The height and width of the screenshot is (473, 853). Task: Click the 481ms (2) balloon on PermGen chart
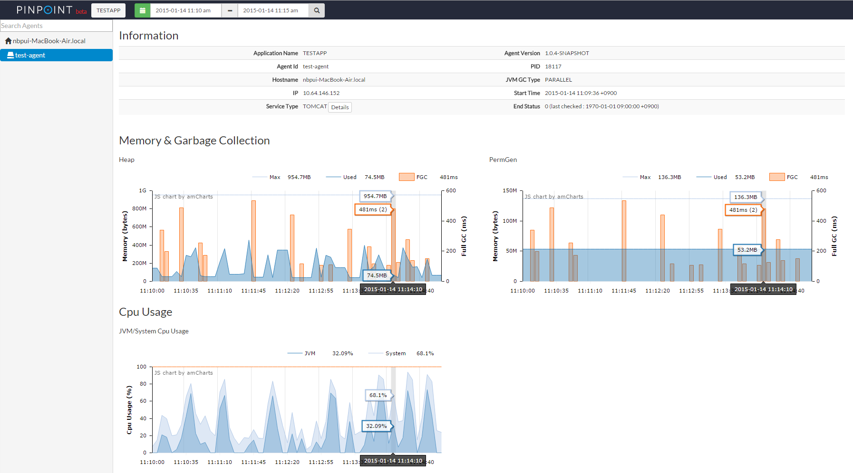point(743,210)
